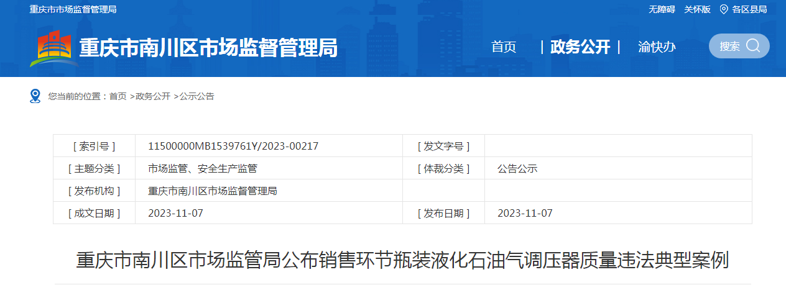Image resolution: width=786 pixels, height=285 pixels.
Task: Open the 各区县局 district bureaus link
Action: pos(749,9)
